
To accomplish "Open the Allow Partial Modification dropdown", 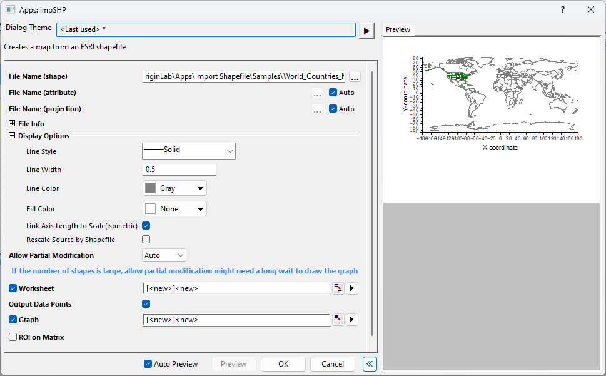I will (x=178, y=255).
